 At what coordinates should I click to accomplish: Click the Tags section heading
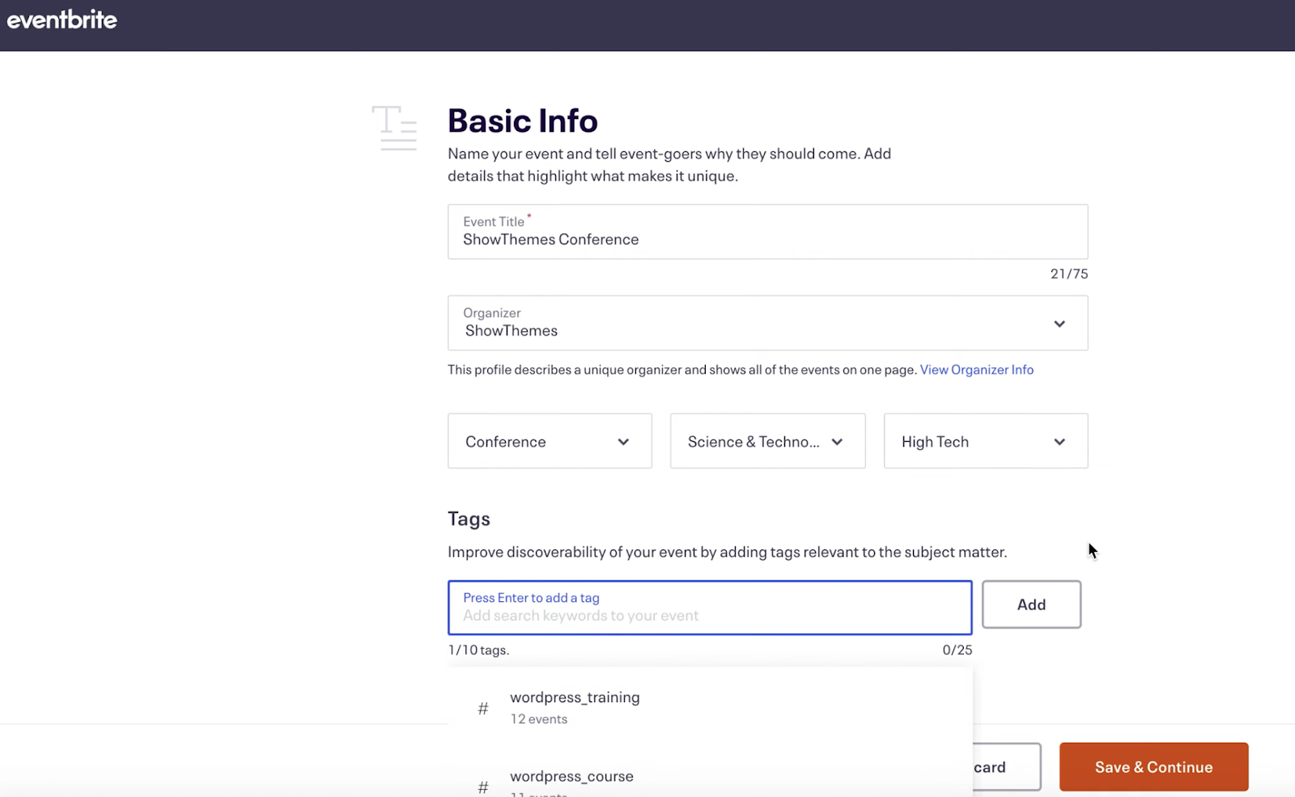(x=469, y=519)
